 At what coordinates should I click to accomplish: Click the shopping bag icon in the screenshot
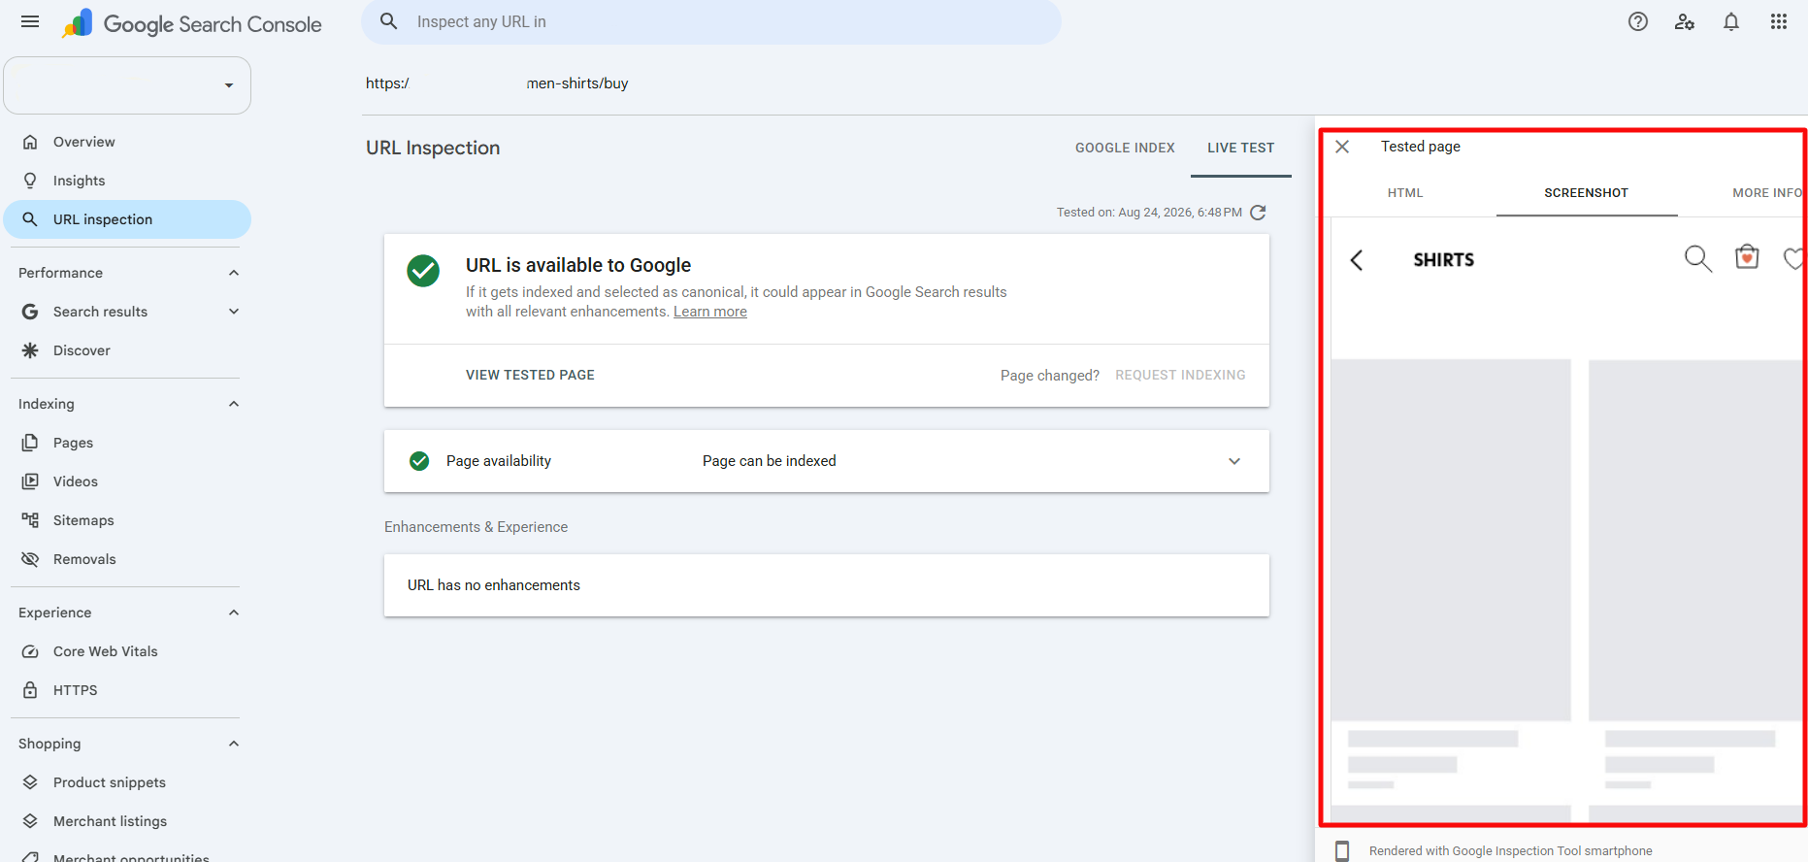(1747, 256)
